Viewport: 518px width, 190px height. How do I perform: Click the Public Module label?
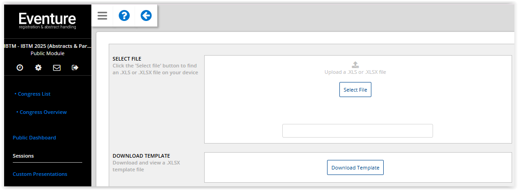point(48,53)
